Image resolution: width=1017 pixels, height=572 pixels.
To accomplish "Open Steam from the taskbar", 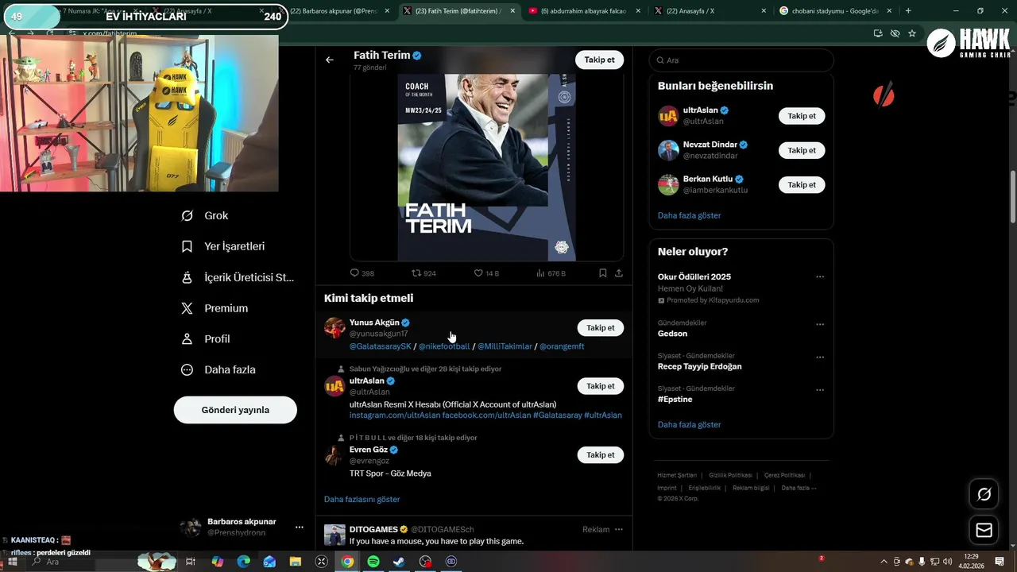I will coord(400,562).
